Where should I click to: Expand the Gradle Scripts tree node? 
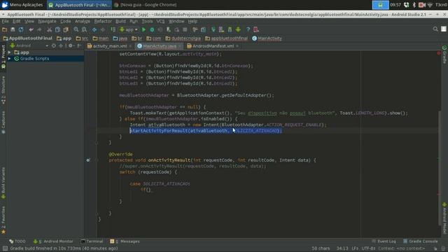9,59
